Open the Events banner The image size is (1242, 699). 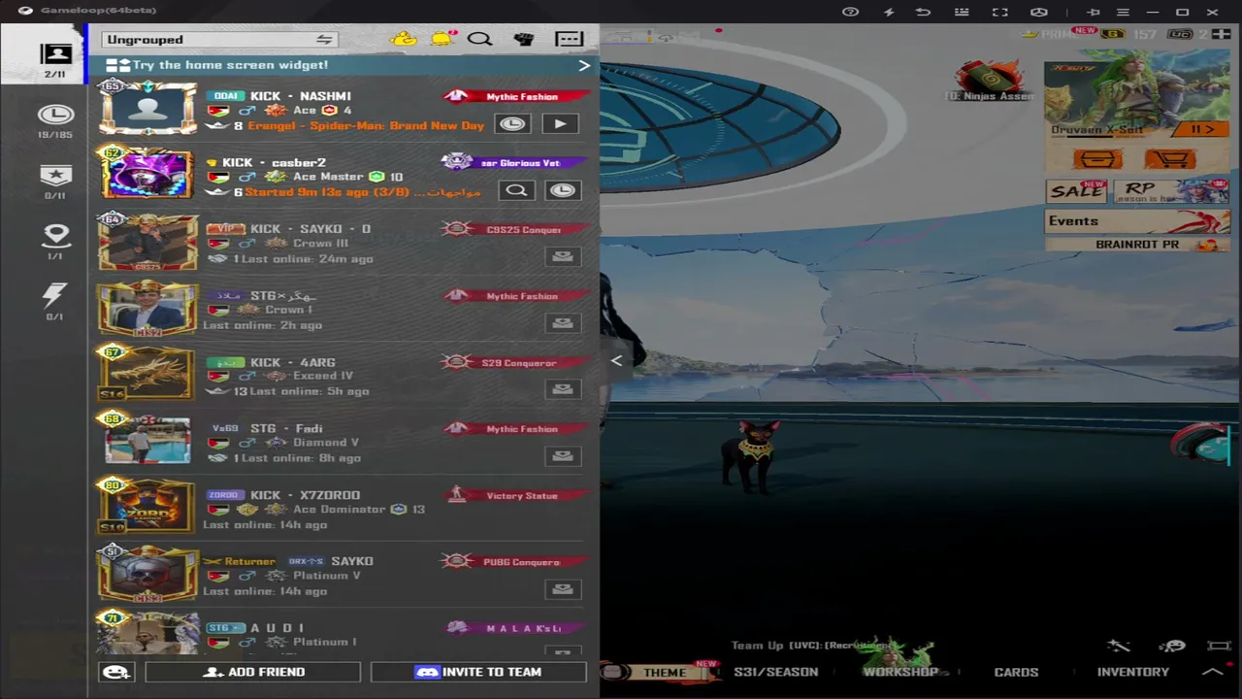click(x=1137, y=221)
